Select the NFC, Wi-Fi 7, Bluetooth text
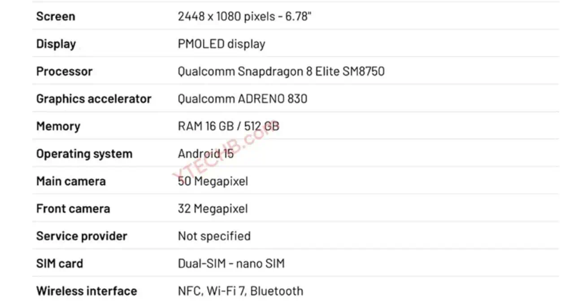The image size is (565, 302). [x=240, y=291]
